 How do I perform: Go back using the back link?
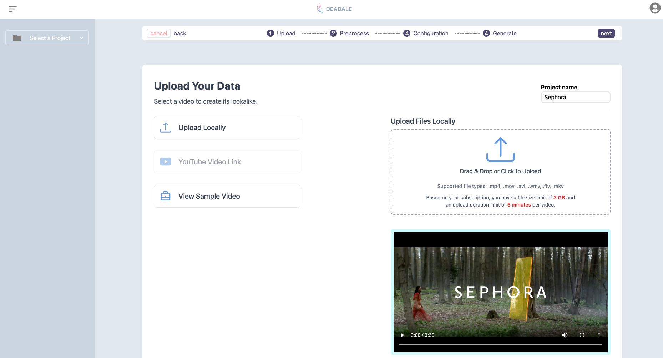[x=180, y=33]
